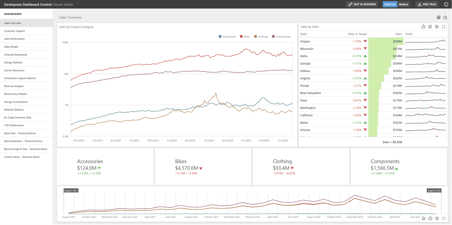Select the New Hampshire grid row
Image resolution: width=452 pixels, height=225 pixels.
click(x=373, y=93)
